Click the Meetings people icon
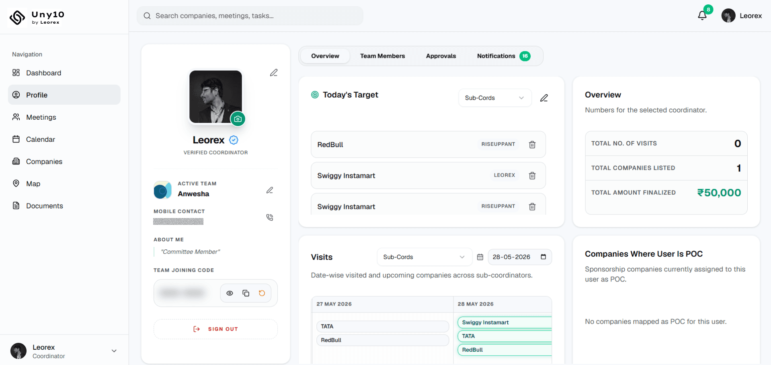771x365 pixels. [16, 117]
